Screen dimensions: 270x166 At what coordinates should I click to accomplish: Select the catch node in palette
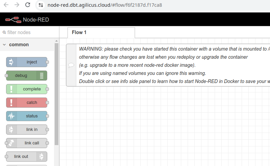27,103
